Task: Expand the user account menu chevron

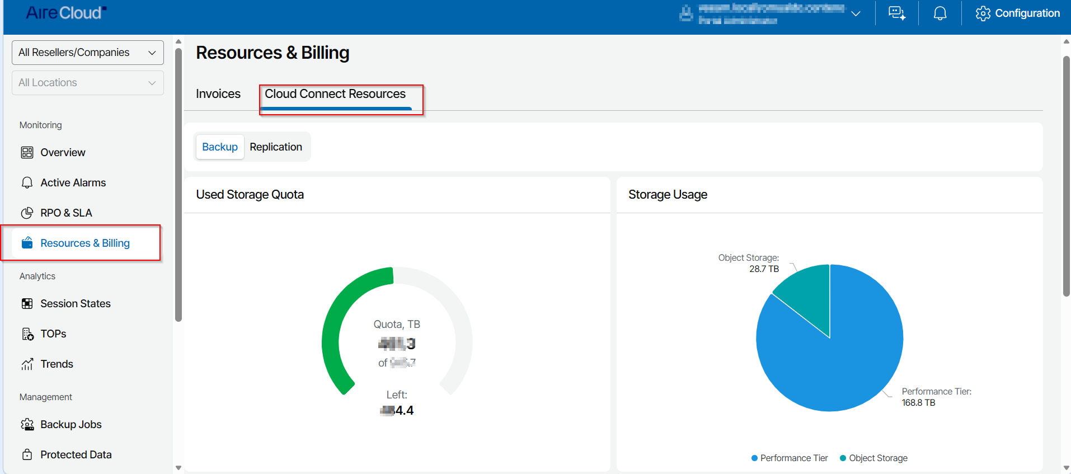Action: click(856, 13)
